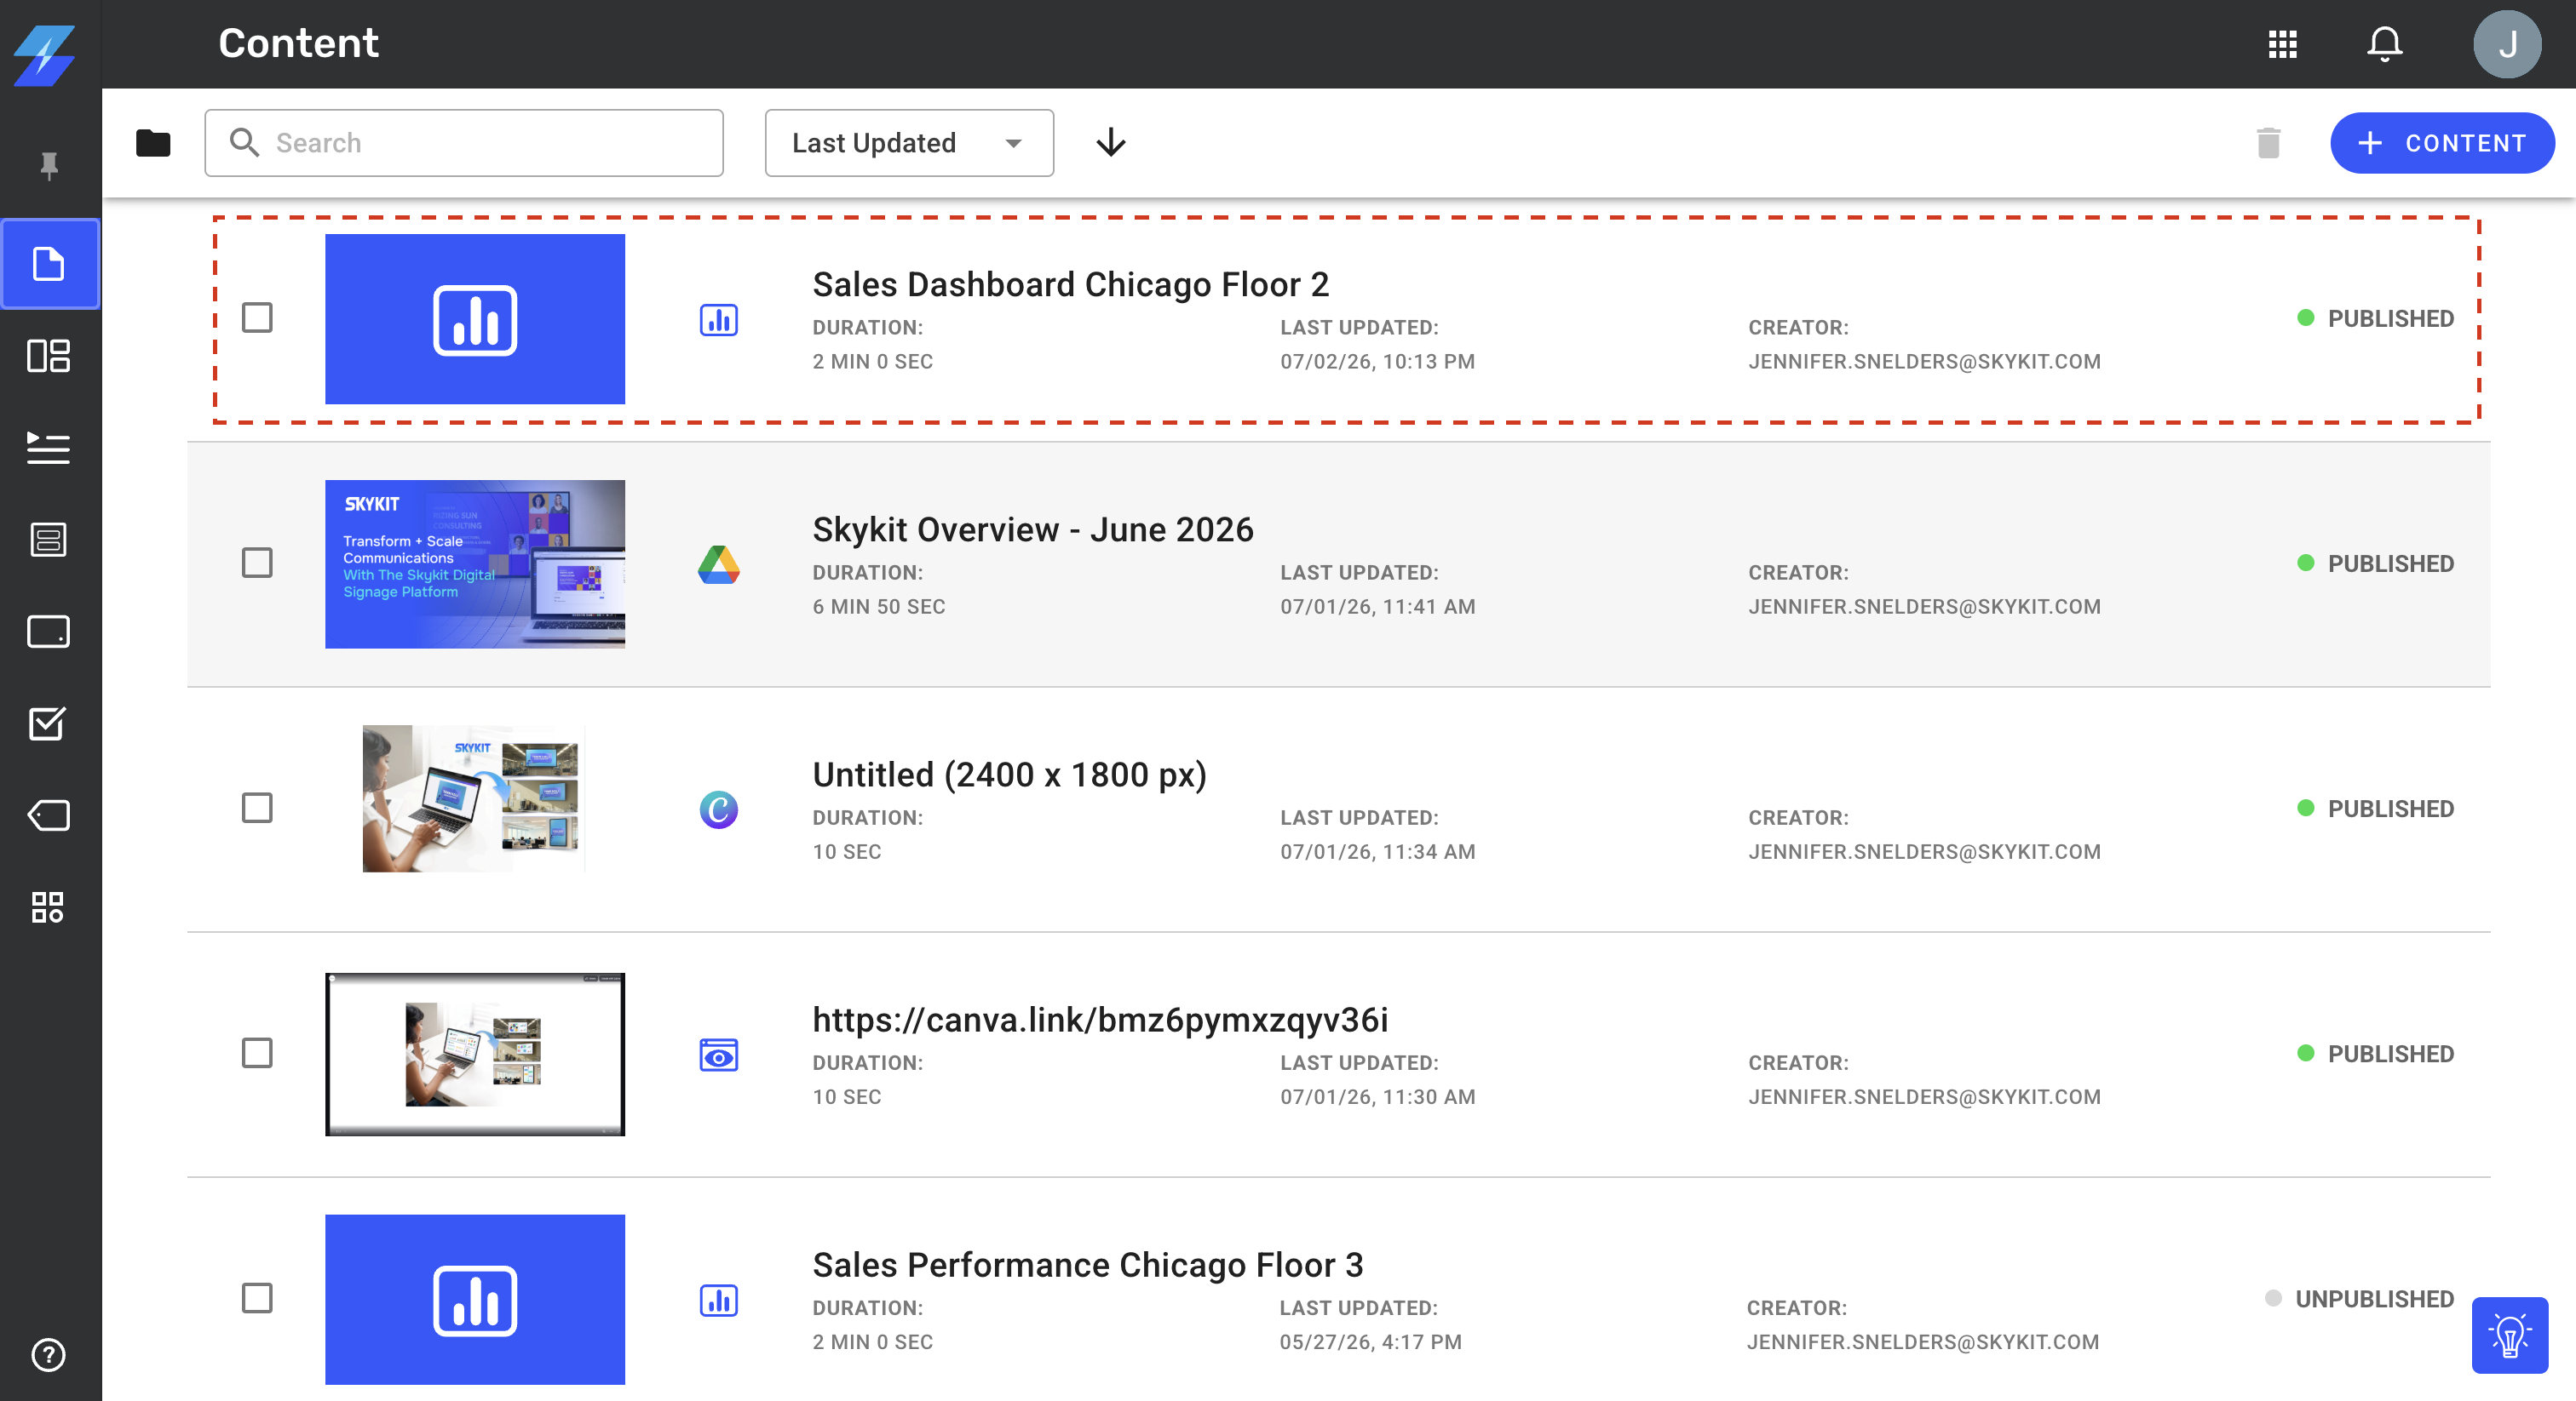Click the '07/02/26, 10:13 PM' timestamp
The width and height of the screenshot is (2576, 1401).
[x=1378, y=362]
